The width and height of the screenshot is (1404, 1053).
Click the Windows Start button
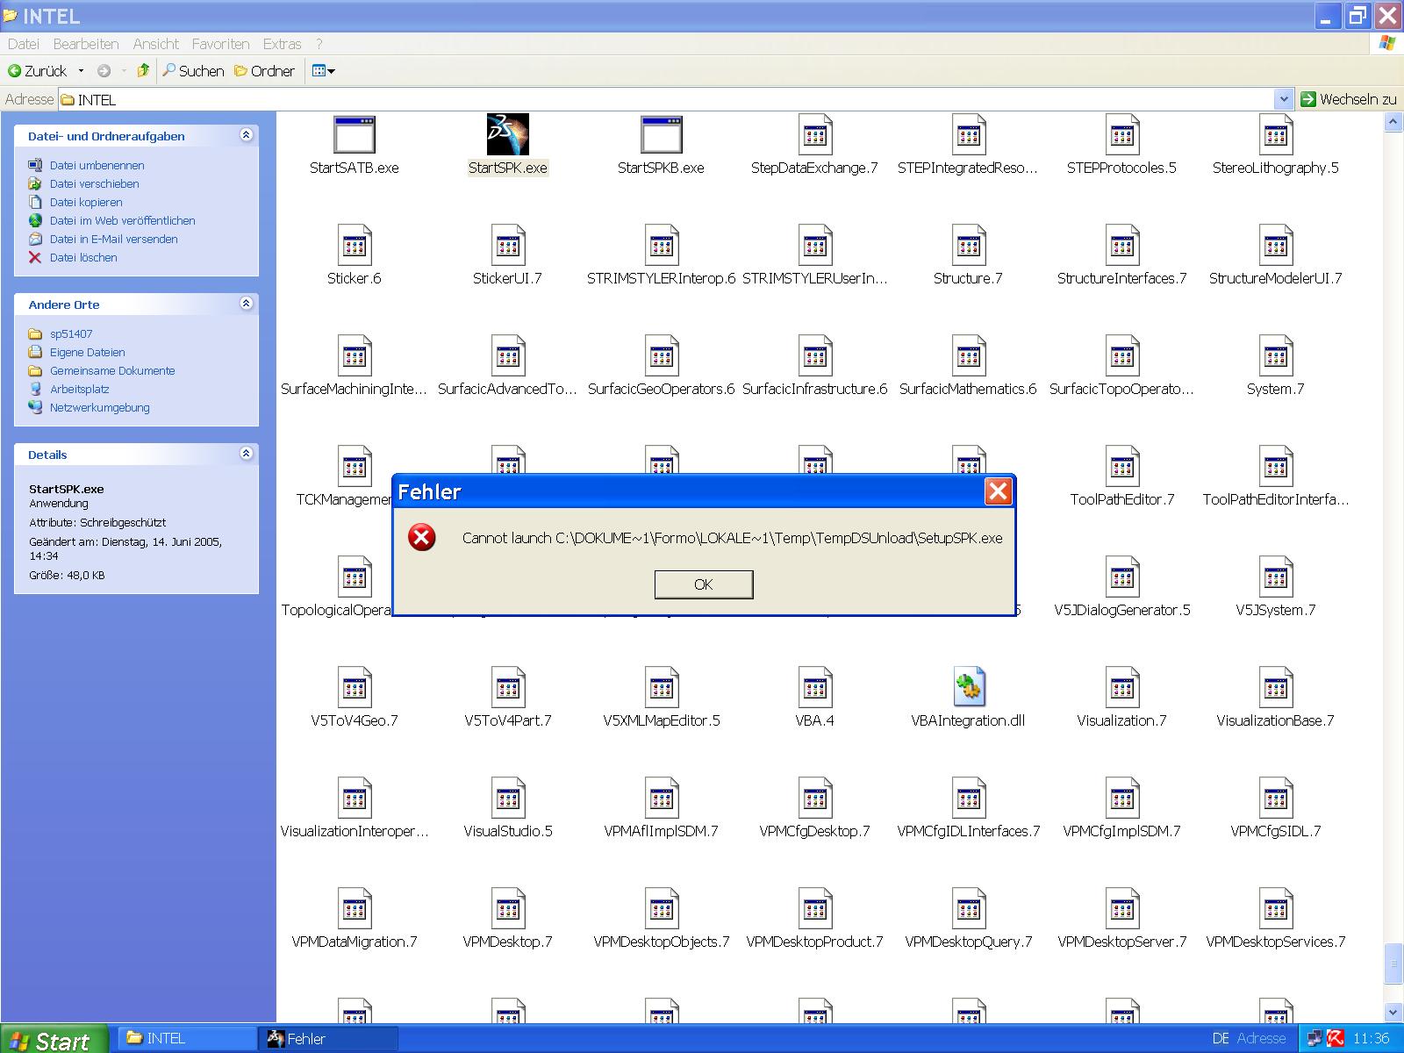coord(54,1039)
